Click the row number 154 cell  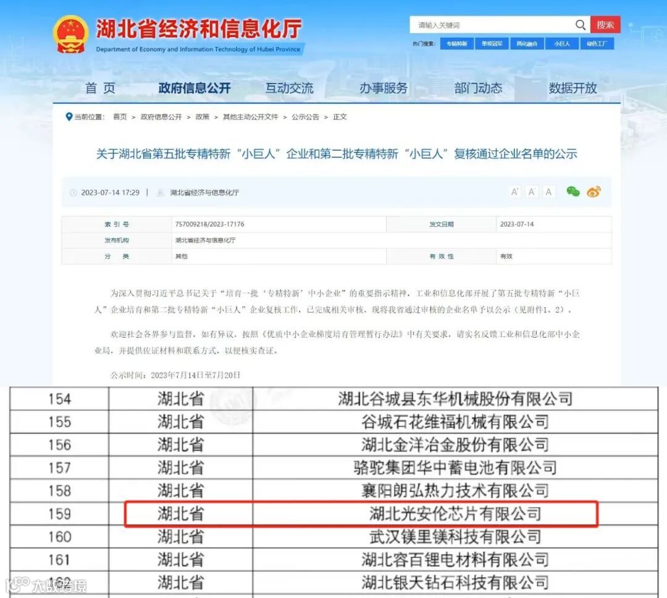click(x=59, y=399)
